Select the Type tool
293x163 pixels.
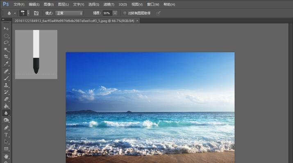pyautogui.click(x=6, y=135)
